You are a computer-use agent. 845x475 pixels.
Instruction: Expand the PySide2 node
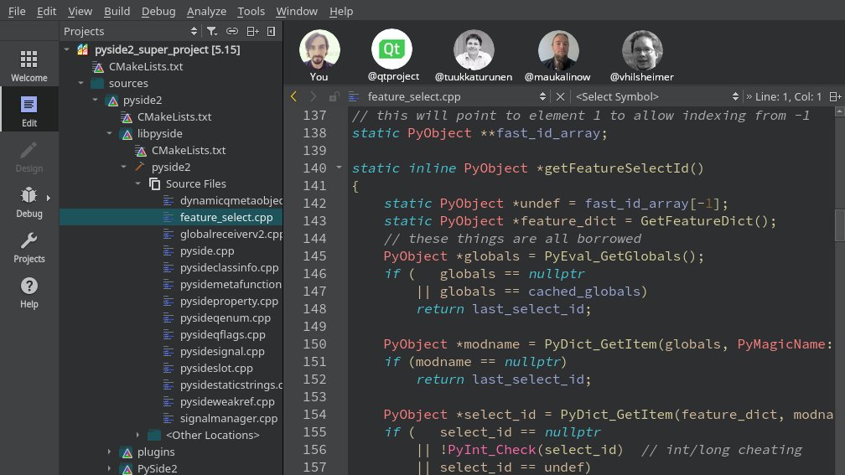tap(109, 468)
